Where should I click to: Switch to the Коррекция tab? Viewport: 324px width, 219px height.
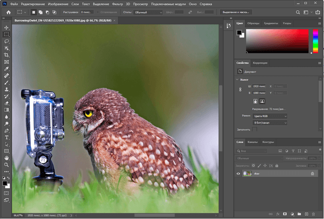point(260,63)
